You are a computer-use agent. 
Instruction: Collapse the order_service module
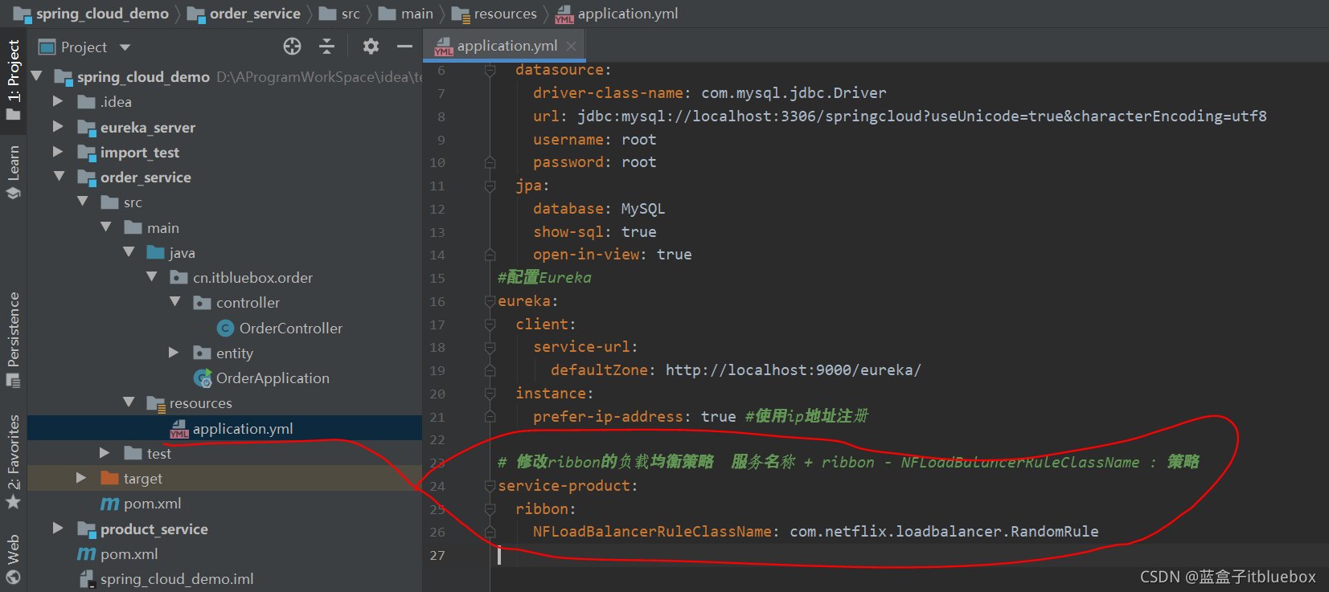(59, 177)
